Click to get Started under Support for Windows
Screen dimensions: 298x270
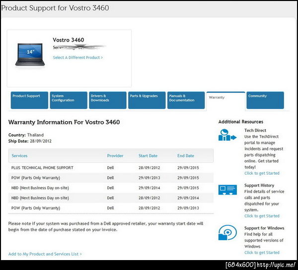click(x=262, y=253)
